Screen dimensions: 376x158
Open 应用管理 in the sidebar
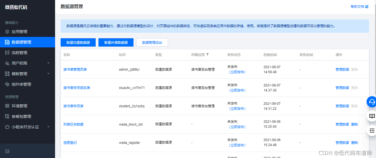(x=28, y=32)
